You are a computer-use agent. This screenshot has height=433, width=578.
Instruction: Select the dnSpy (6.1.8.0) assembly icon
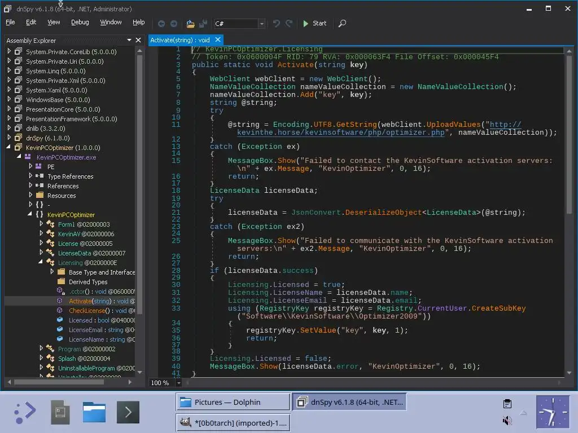coord(18,138)
